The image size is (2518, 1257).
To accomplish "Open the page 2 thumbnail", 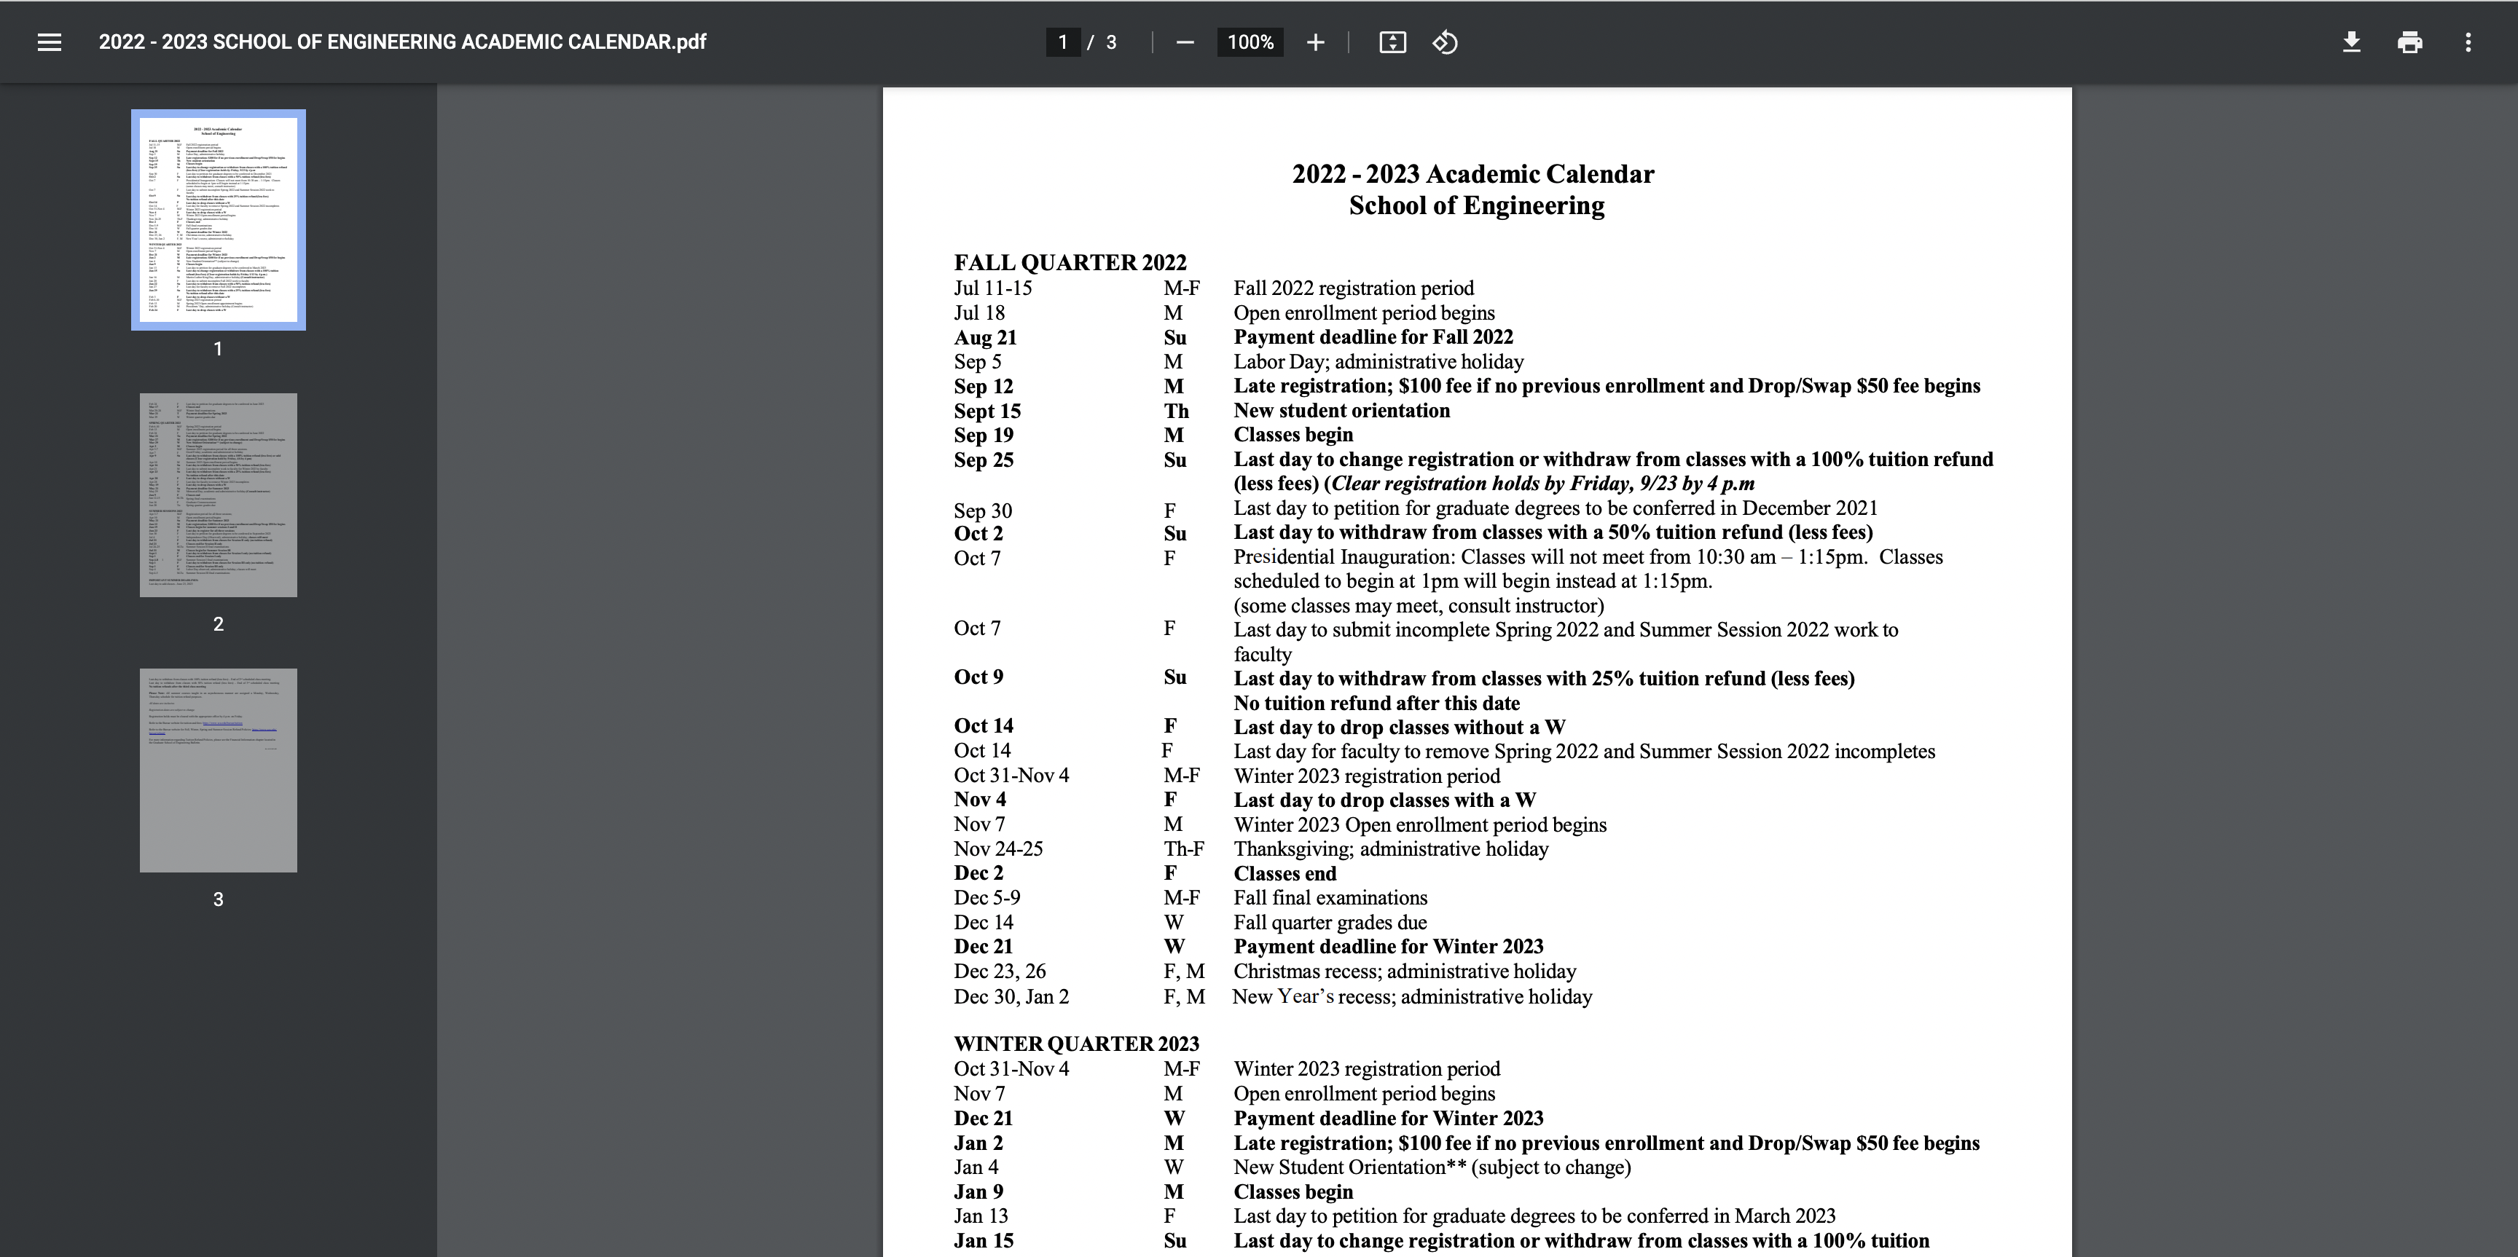I will (218, 495).
